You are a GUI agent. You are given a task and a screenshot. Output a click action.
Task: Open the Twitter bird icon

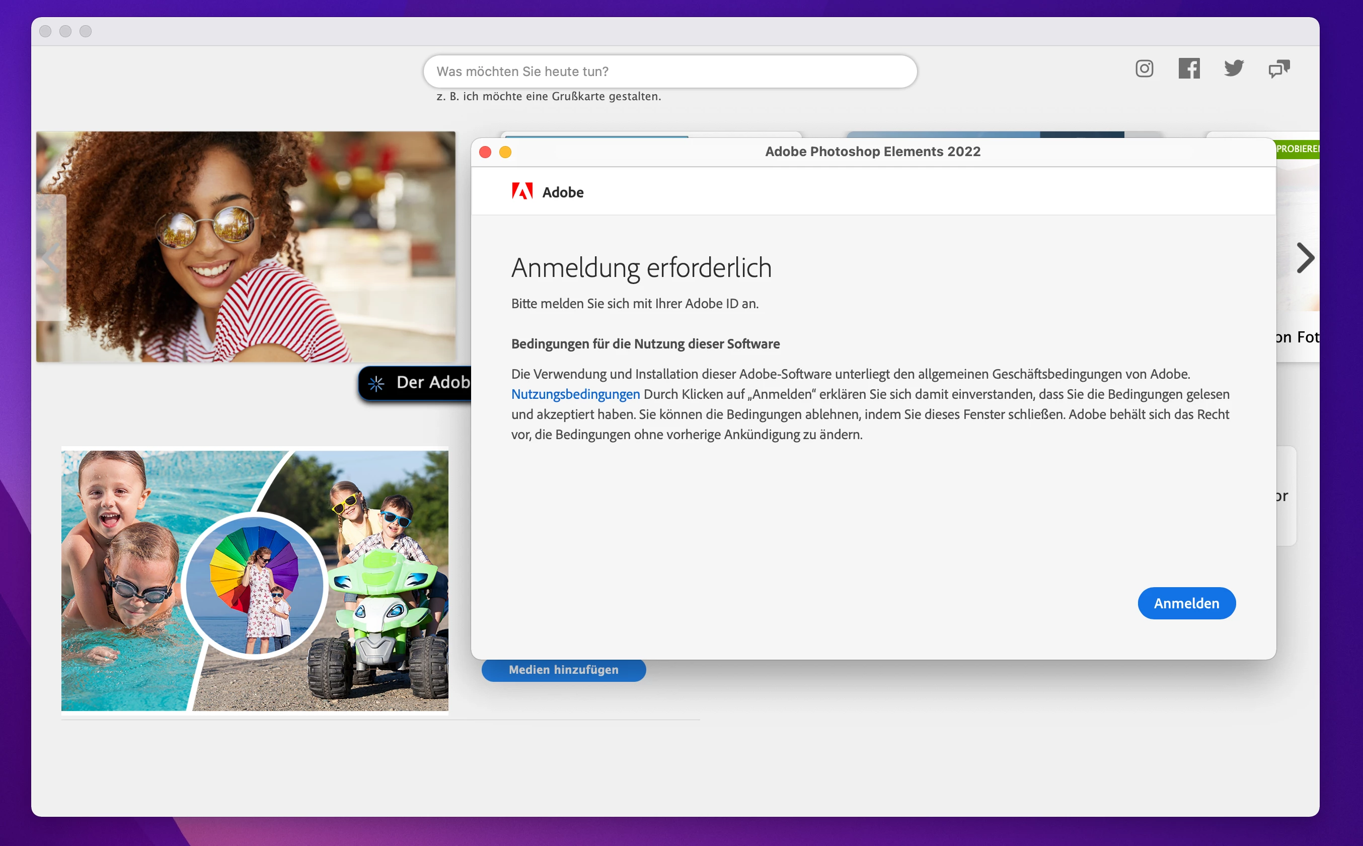[x=1233, y=69]
